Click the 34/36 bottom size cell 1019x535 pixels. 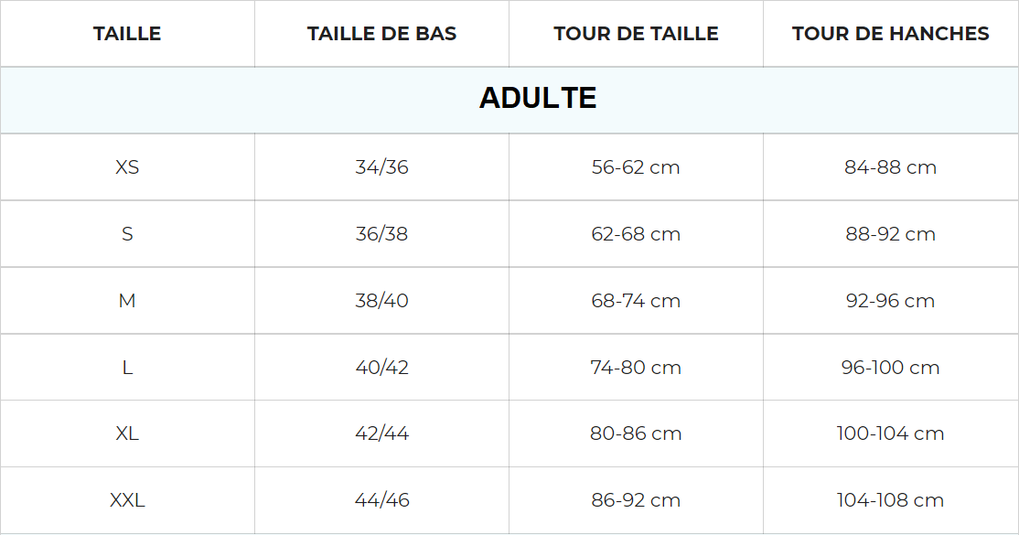(x=381, y=167)
